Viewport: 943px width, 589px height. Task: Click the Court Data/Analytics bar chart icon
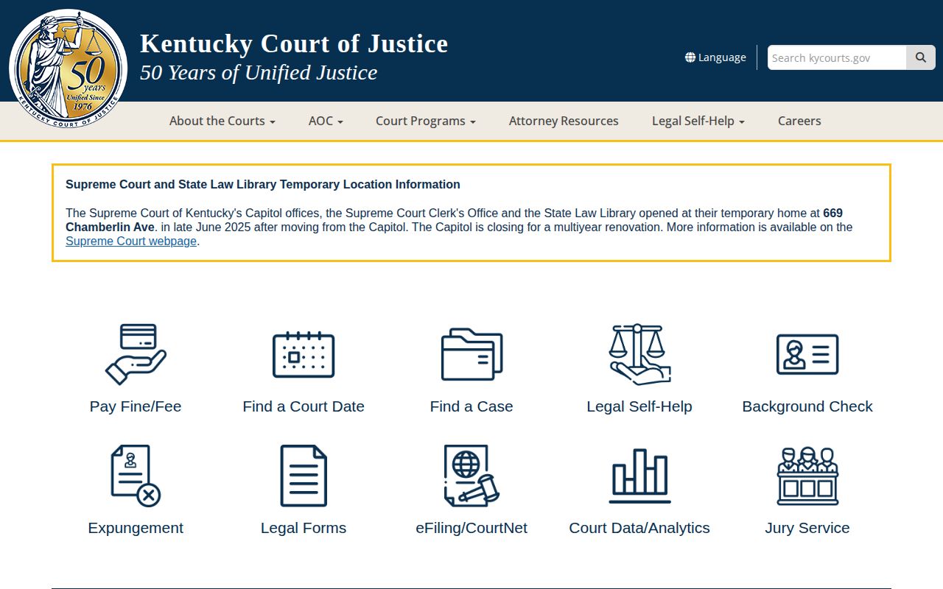click(x=639, y=476)
